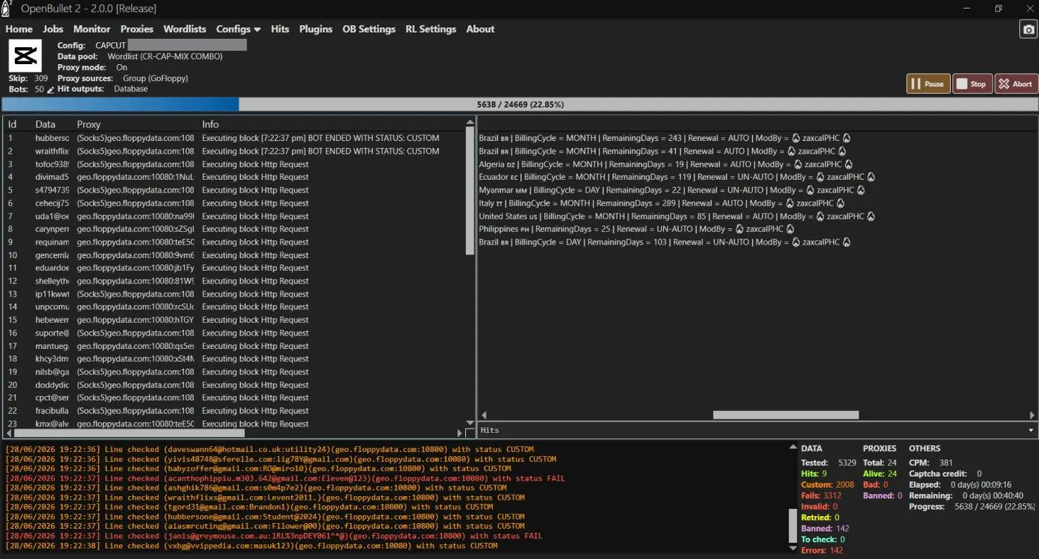Viewport: 1039px width, 559px height.
Task: Select the Philippines hit row
Action: (x=637, y=229)
